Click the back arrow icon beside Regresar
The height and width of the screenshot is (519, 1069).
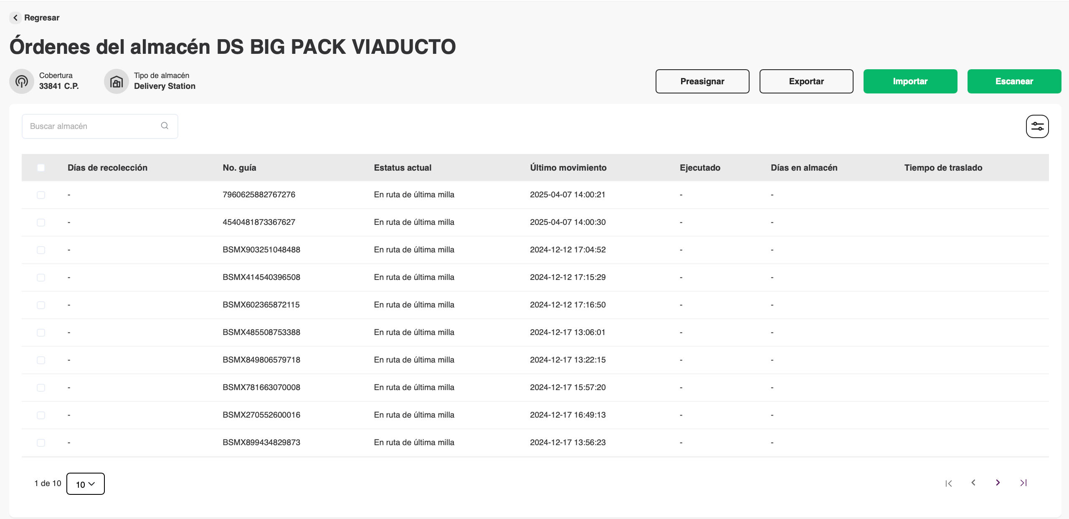[15, 18]
